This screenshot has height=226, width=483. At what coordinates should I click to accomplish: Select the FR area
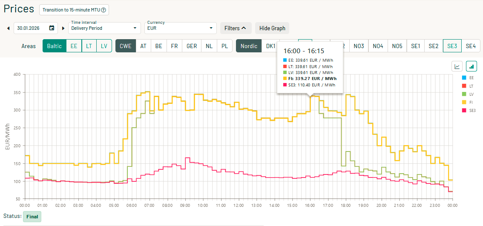174,46
